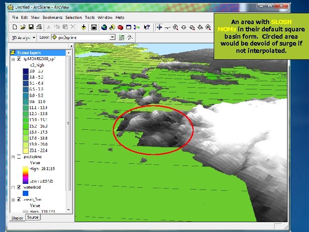The image size is (309, 232).
Task: Click the High : 29.1115 value label
Action: pyautogui.click(x=42, y=169)
